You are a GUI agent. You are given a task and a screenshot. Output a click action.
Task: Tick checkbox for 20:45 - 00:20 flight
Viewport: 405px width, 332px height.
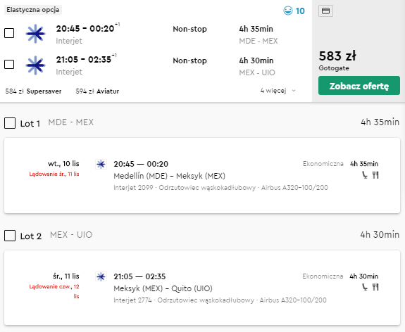pos(9,33)
